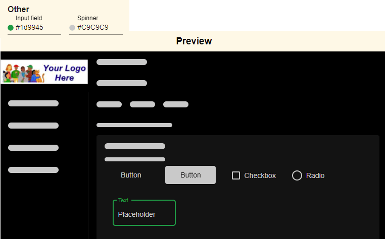Focus the Placeholder text field
The height and width of the screenshot is (239, 385).
(144, 214)
